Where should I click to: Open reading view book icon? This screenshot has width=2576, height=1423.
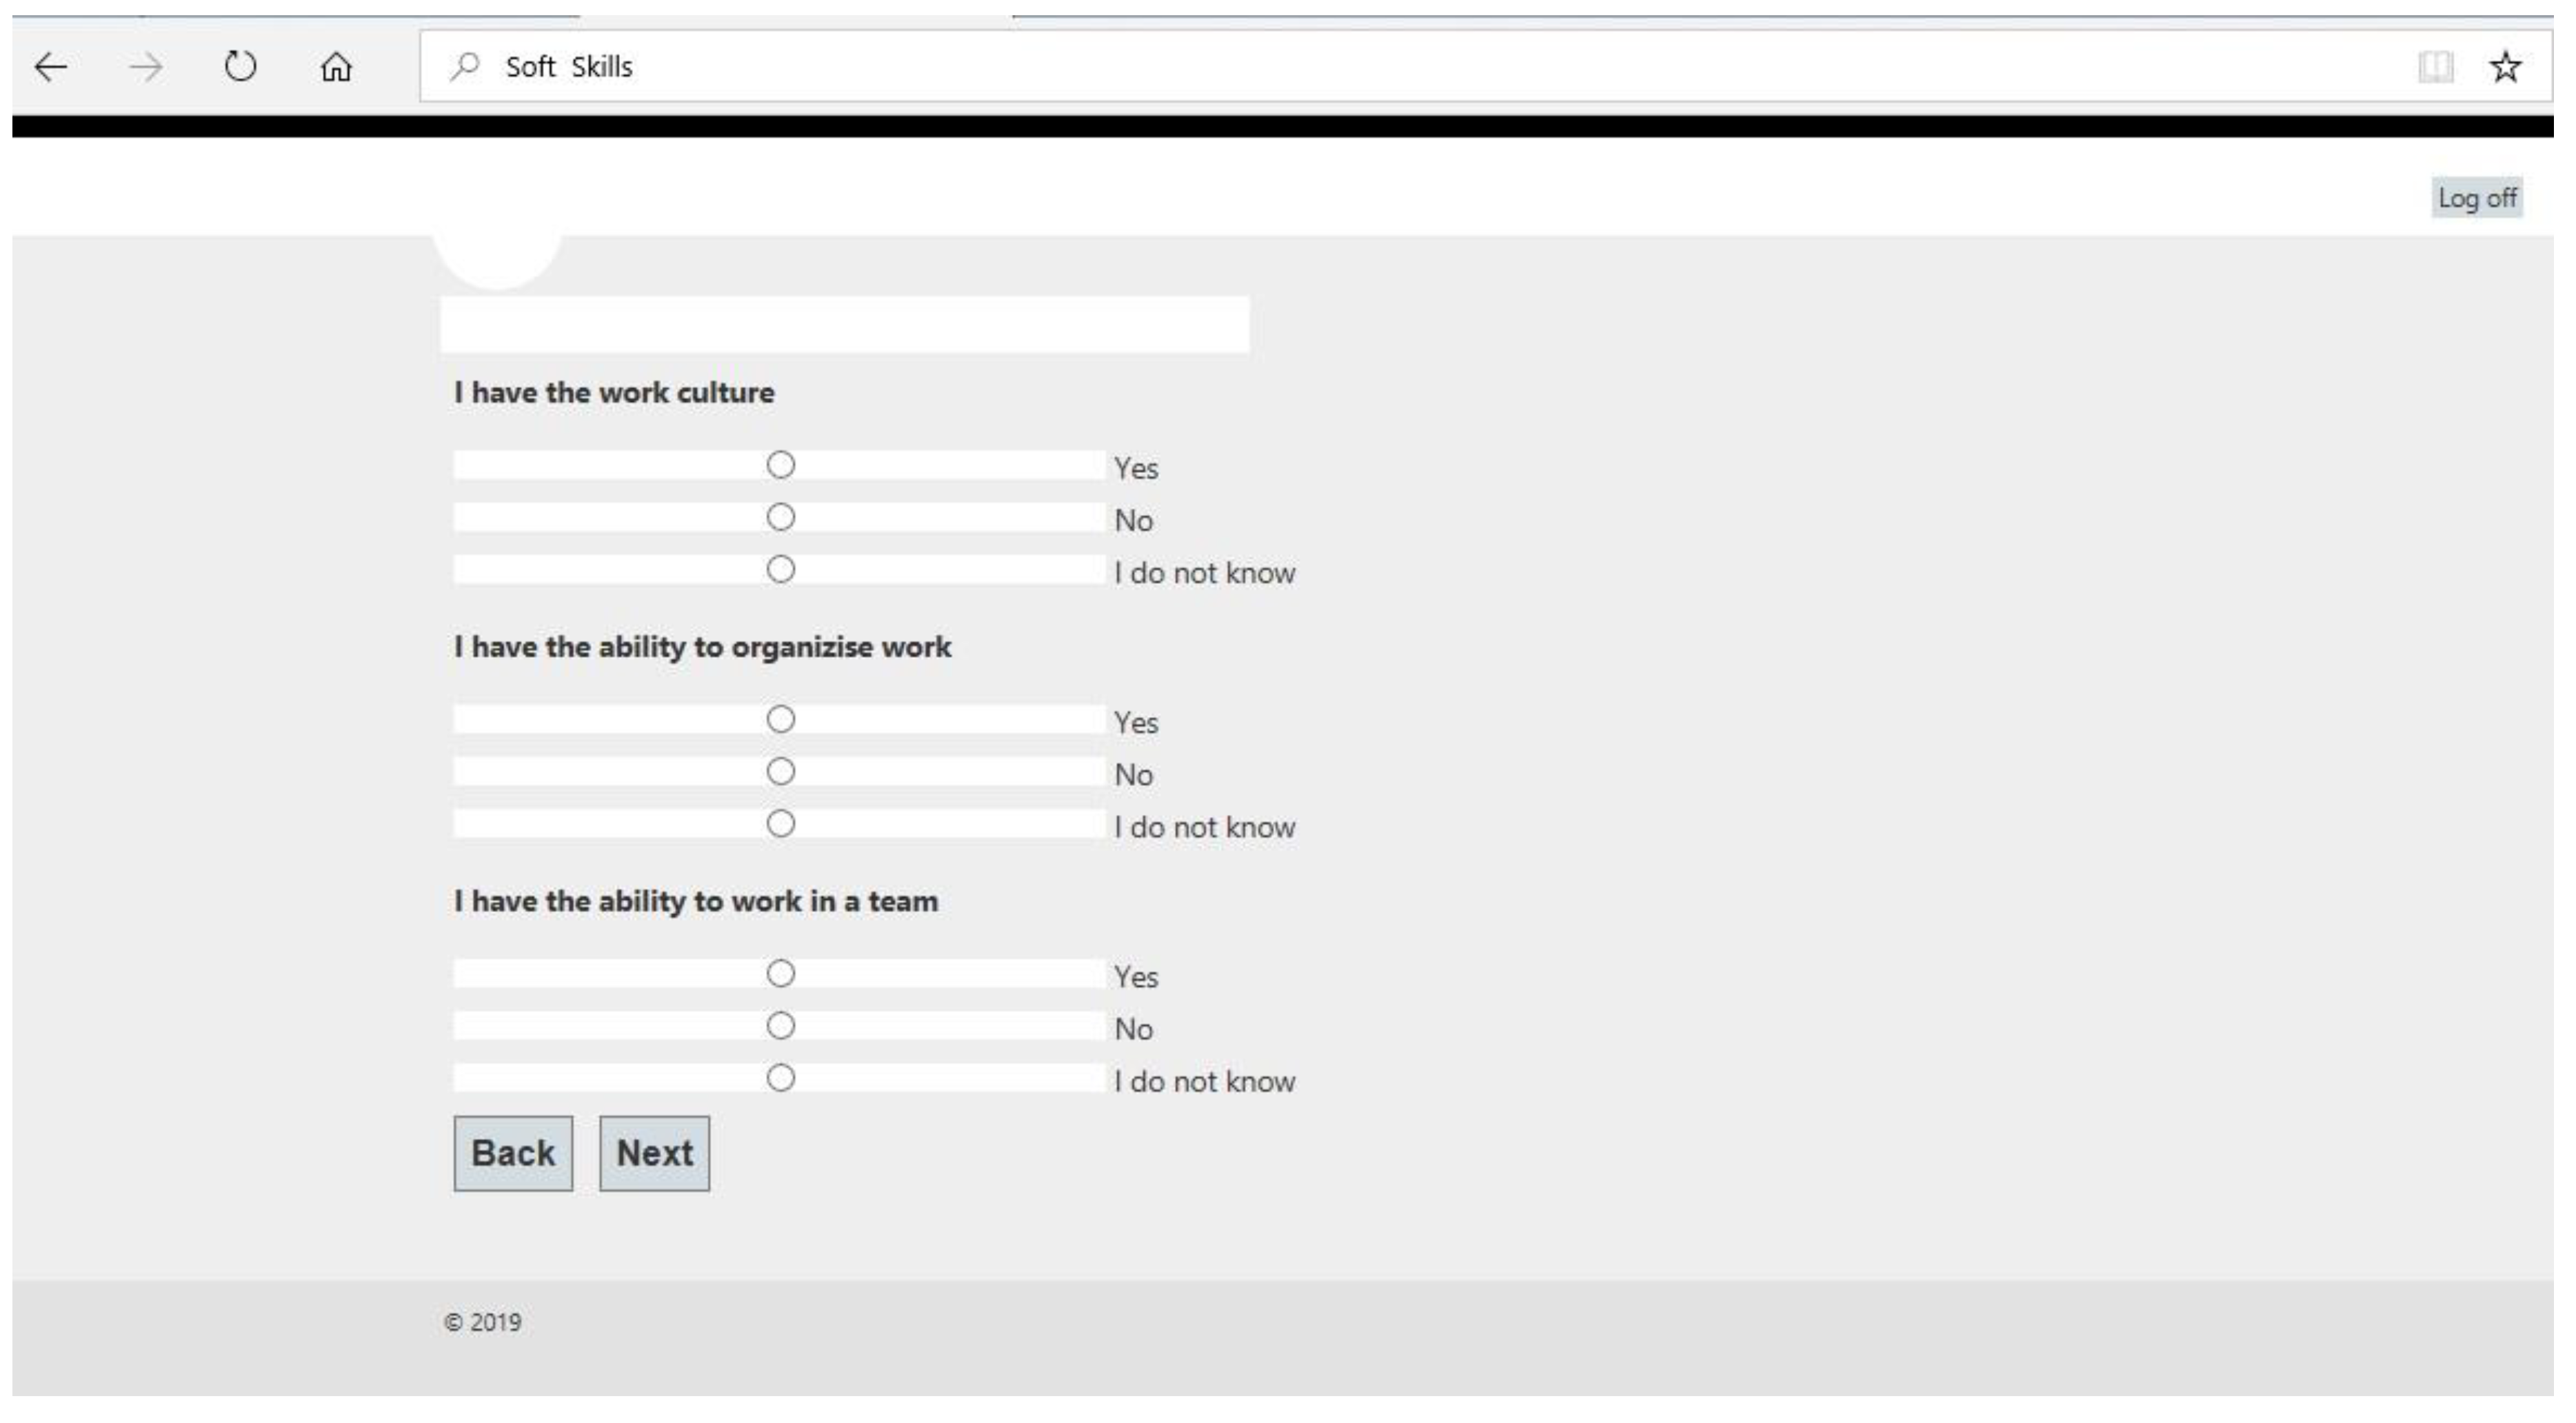tap(2435, 67)
